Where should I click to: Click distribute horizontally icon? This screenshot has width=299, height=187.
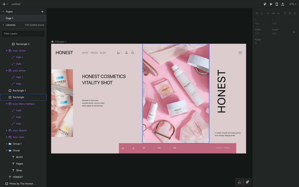click(257, 13)
